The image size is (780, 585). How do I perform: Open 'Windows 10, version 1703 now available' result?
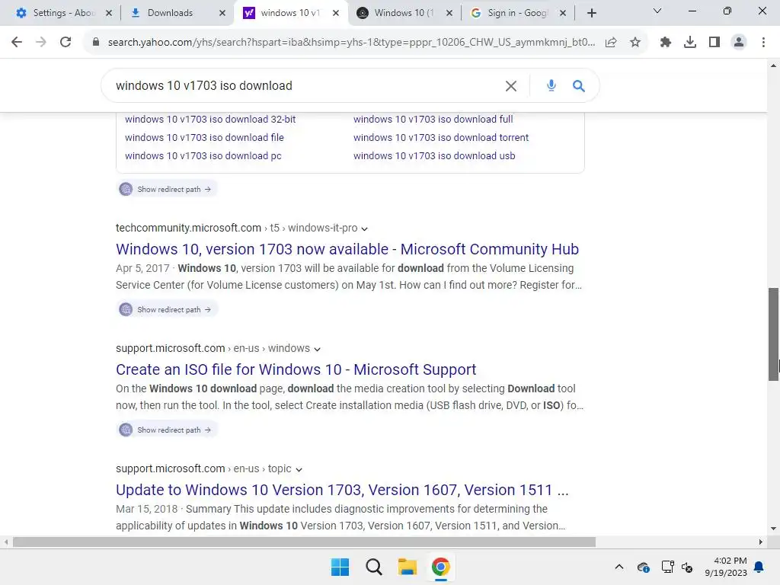(347, 249)
